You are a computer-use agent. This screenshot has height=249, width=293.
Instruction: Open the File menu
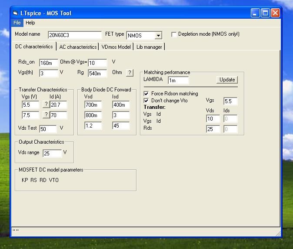[17, 23]
